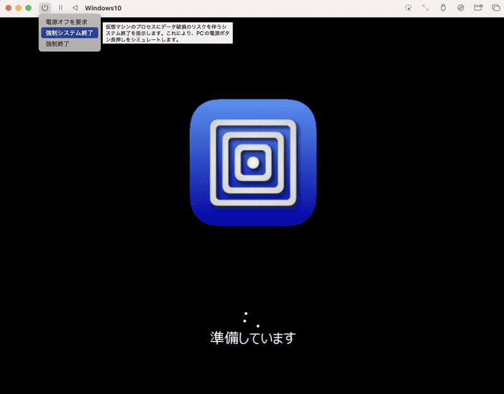Click the Windows10 window title
The width and height of the screenshot is (504, 394).
[103, 8]
